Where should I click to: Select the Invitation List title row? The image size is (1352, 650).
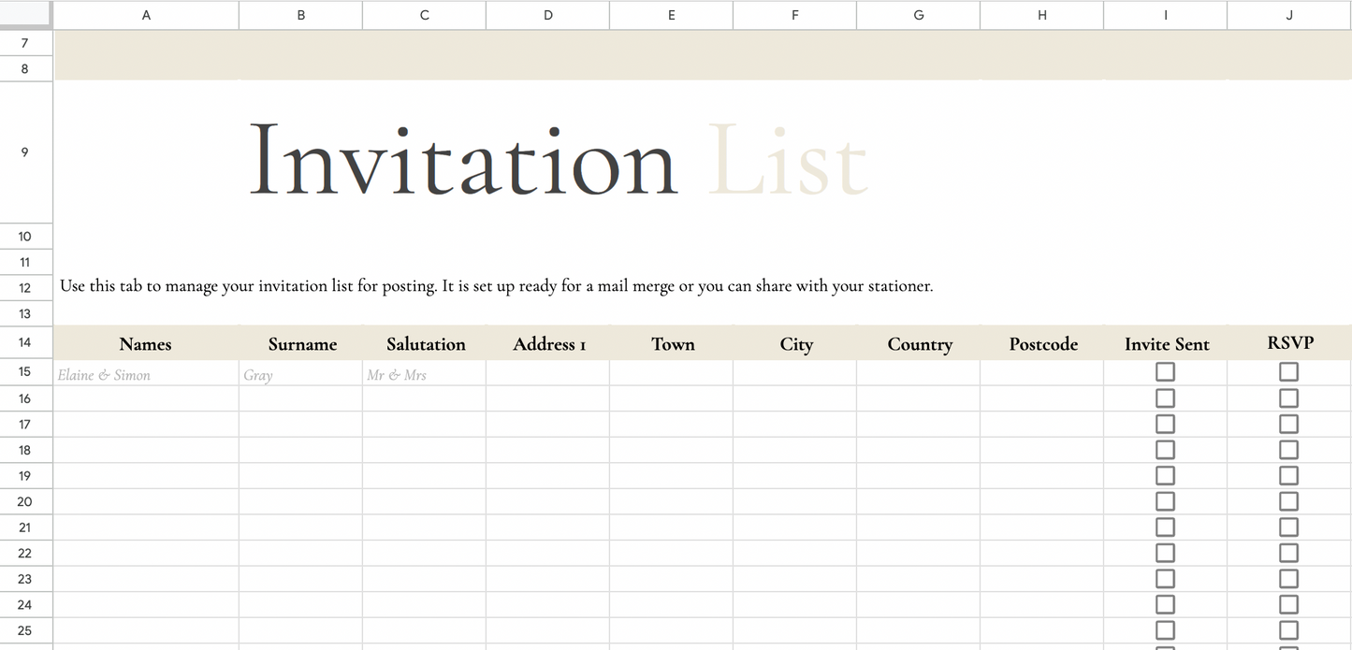pyautogui.click(x=26, y=152)
